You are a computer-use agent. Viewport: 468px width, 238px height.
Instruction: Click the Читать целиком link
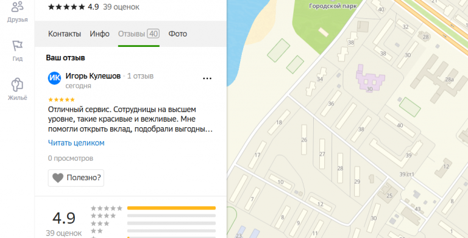point(76,143)
